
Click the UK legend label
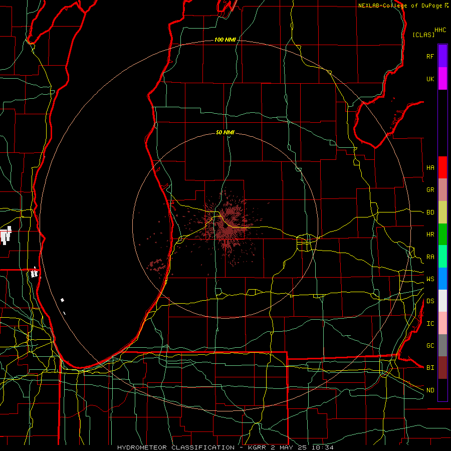(430, 79)
